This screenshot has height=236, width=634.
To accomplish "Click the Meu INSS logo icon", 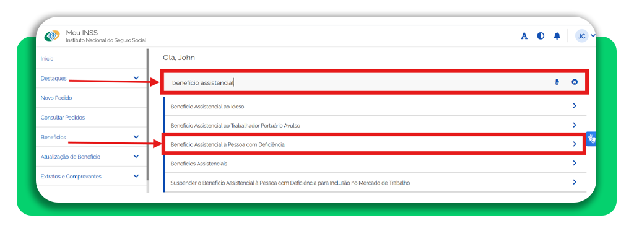I will (x=51, y=36).
